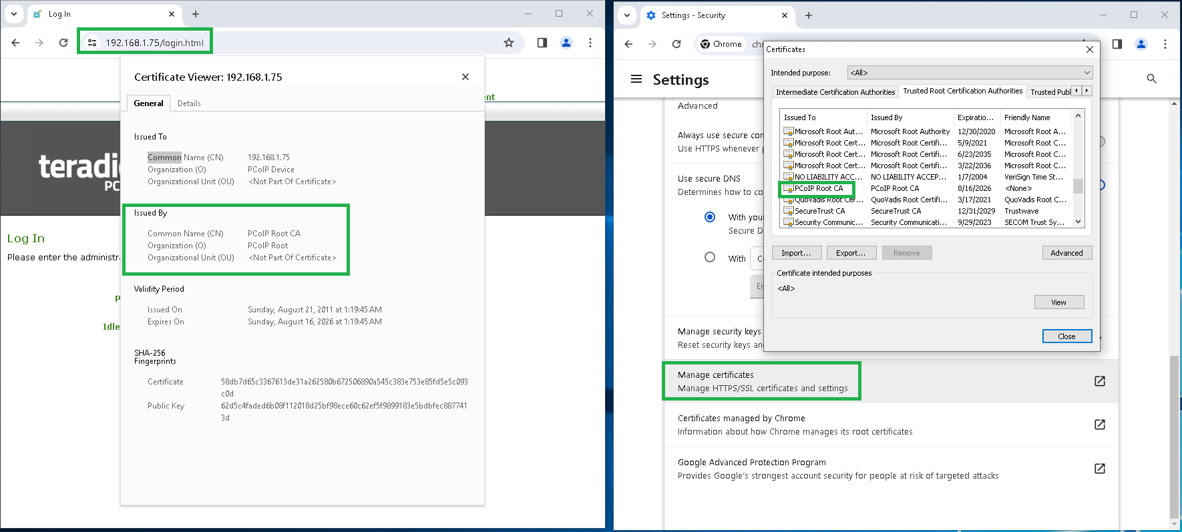The height and width of the screenshot is (532, 1182).
Task: Close the Settings - Security tab
Action: (785, 15)
